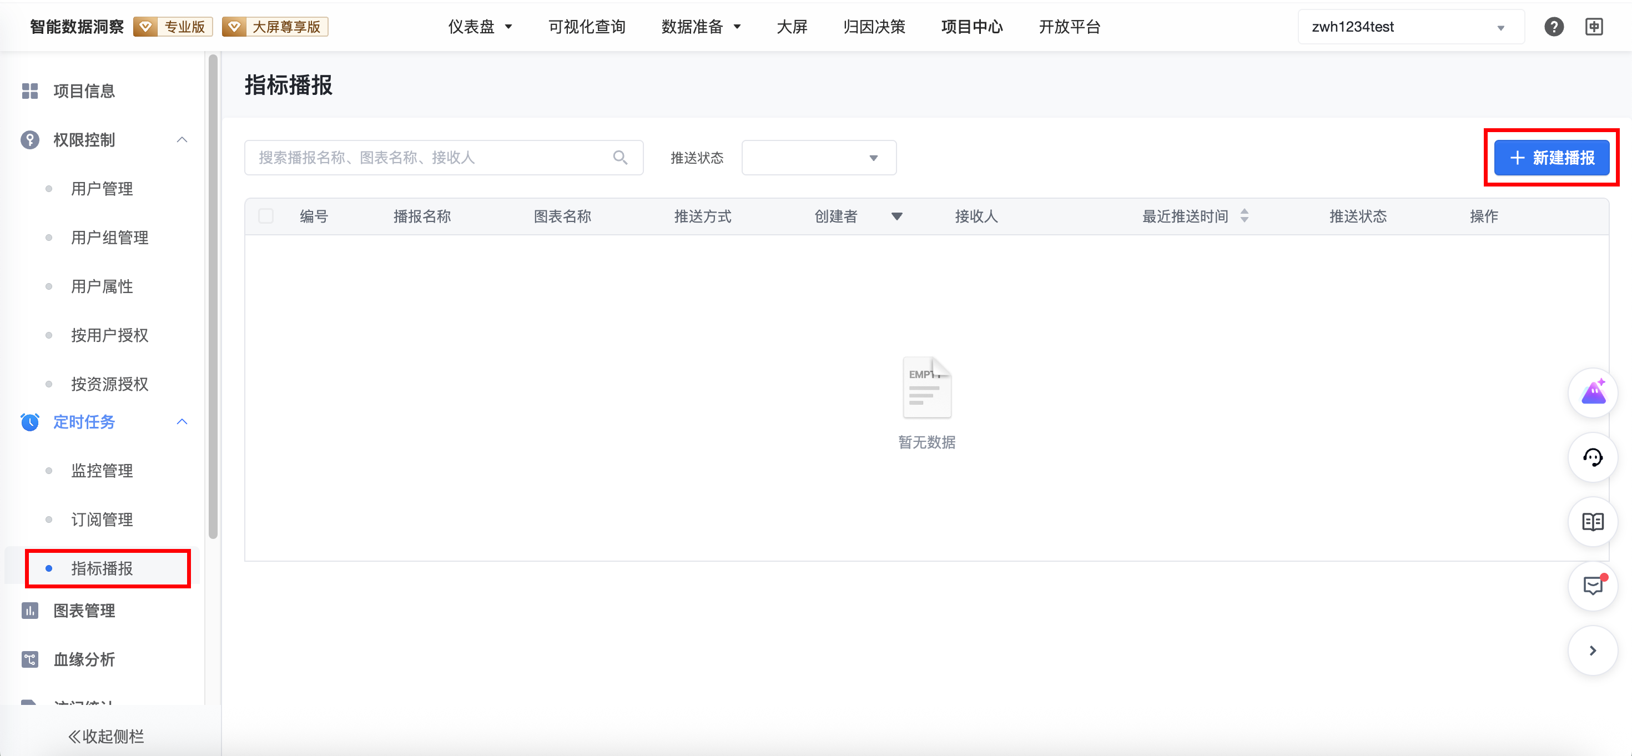Tick the select-all checkbox in table header

[x=266, y=216]
